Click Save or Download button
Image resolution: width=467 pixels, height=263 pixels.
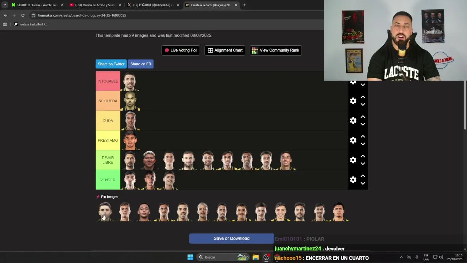[232, 239]
